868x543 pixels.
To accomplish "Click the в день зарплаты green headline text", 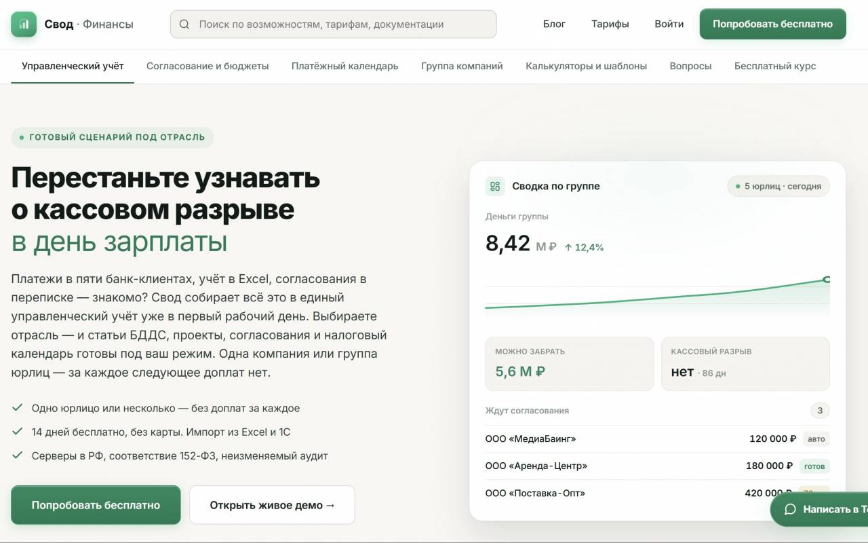I will click(x=119, y=242).
